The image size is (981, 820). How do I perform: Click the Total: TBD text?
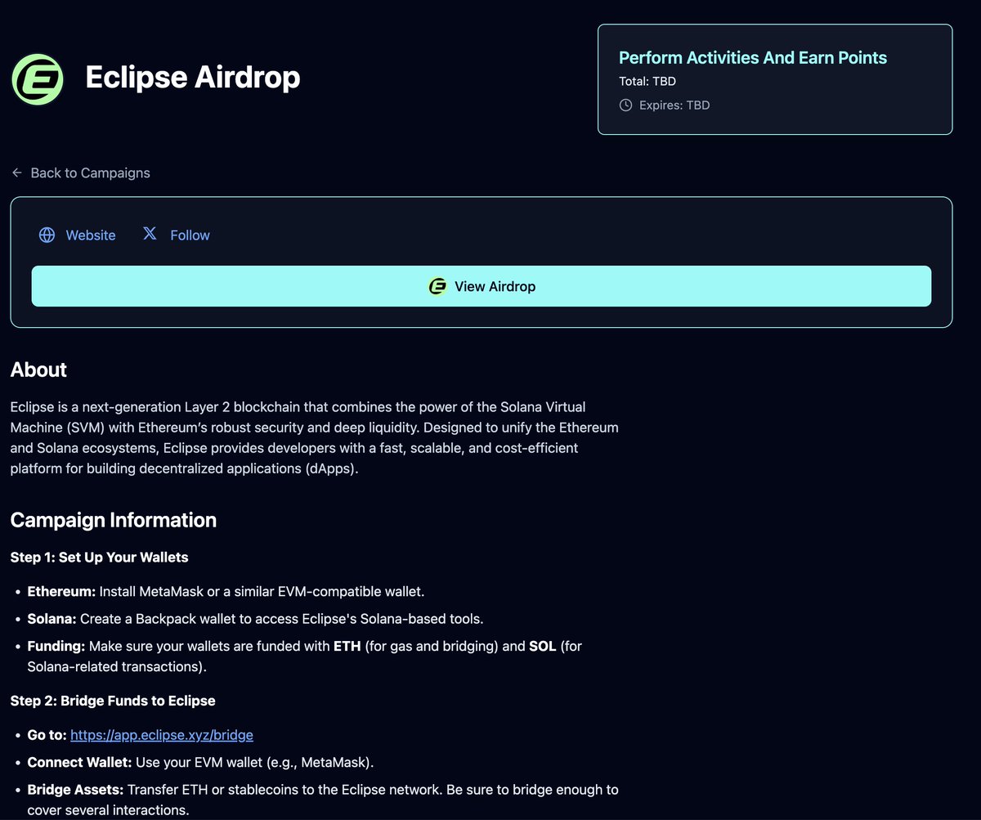click(647, 82)
